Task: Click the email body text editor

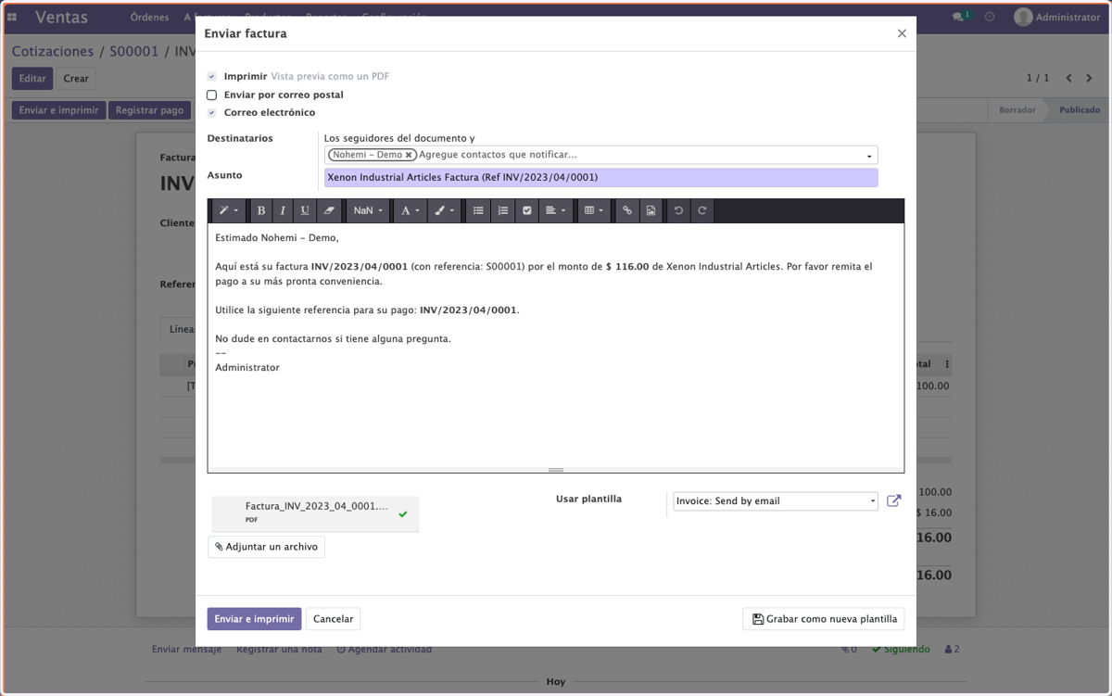Action: [556, 345]
